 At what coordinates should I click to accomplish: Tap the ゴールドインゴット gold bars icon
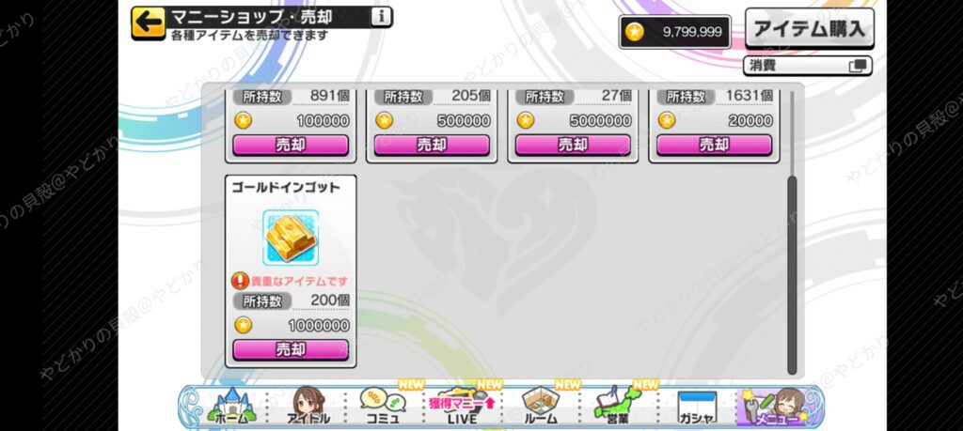click(291, 237)
